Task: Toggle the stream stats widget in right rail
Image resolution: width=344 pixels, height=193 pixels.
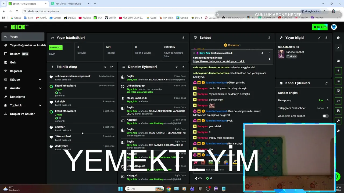Action: click(x=338, y=101)
